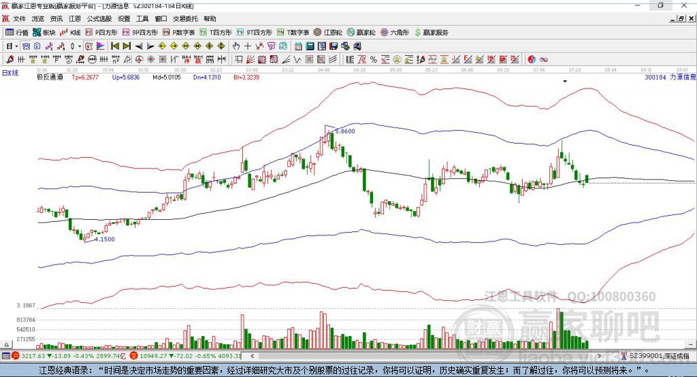The width and height of the screenshot is (697, 377).
Task: Click the percent % retracement tool
Action: pos(374,60)
